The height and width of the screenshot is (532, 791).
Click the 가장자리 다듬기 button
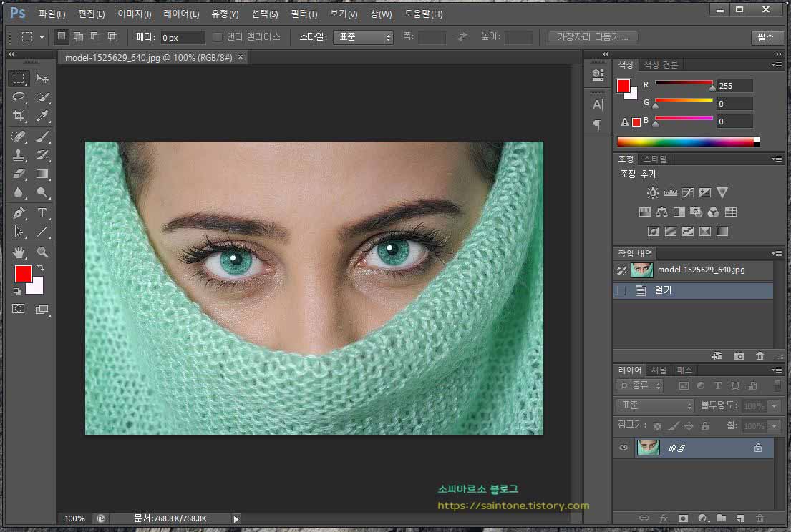pyautogui.click(x=592, y=37)
